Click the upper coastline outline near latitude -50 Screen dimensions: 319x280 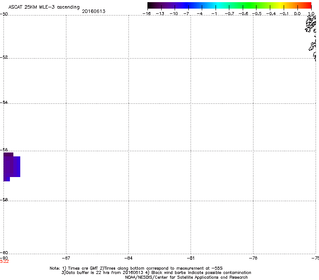311,24
